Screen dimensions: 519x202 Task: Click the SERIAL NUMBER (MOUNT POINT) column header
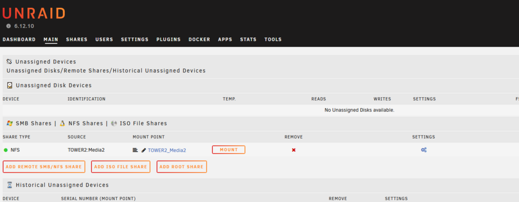pos(98,198)
